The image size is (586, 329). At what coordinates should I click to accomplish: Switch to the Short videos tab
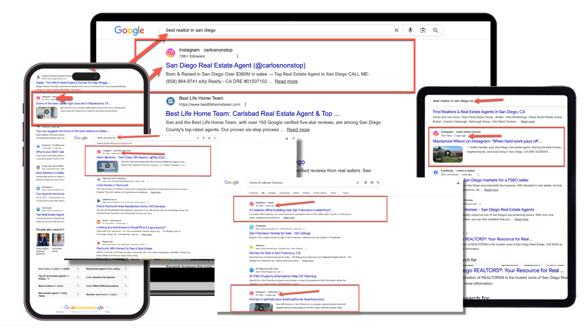pos(319,193)
